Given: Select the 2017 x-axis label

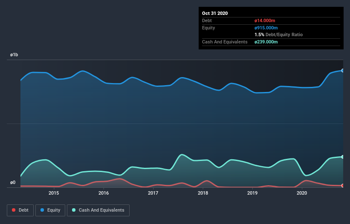Looking at the screenshot, I should point(153,193).
